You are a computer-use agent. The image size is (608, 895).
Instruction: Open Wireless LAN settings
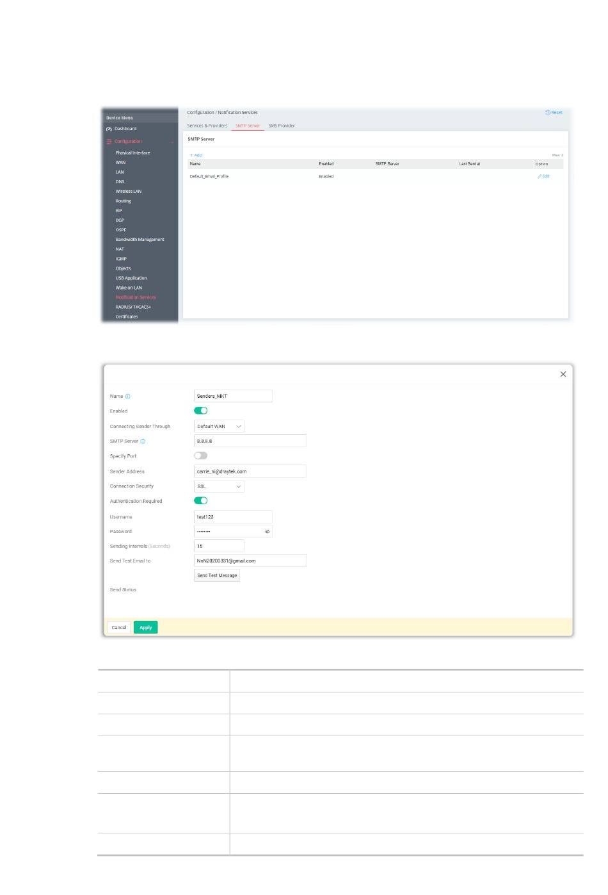pyautogui.click(x=129, y=192)
